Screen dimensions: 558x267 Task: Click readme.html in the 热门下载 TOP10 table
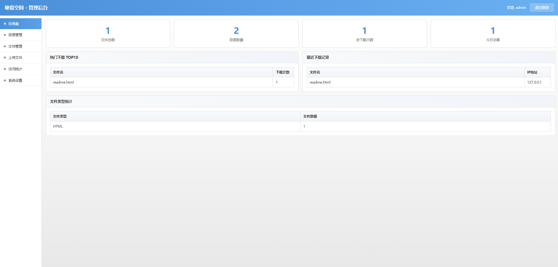[x=63, y=82]
